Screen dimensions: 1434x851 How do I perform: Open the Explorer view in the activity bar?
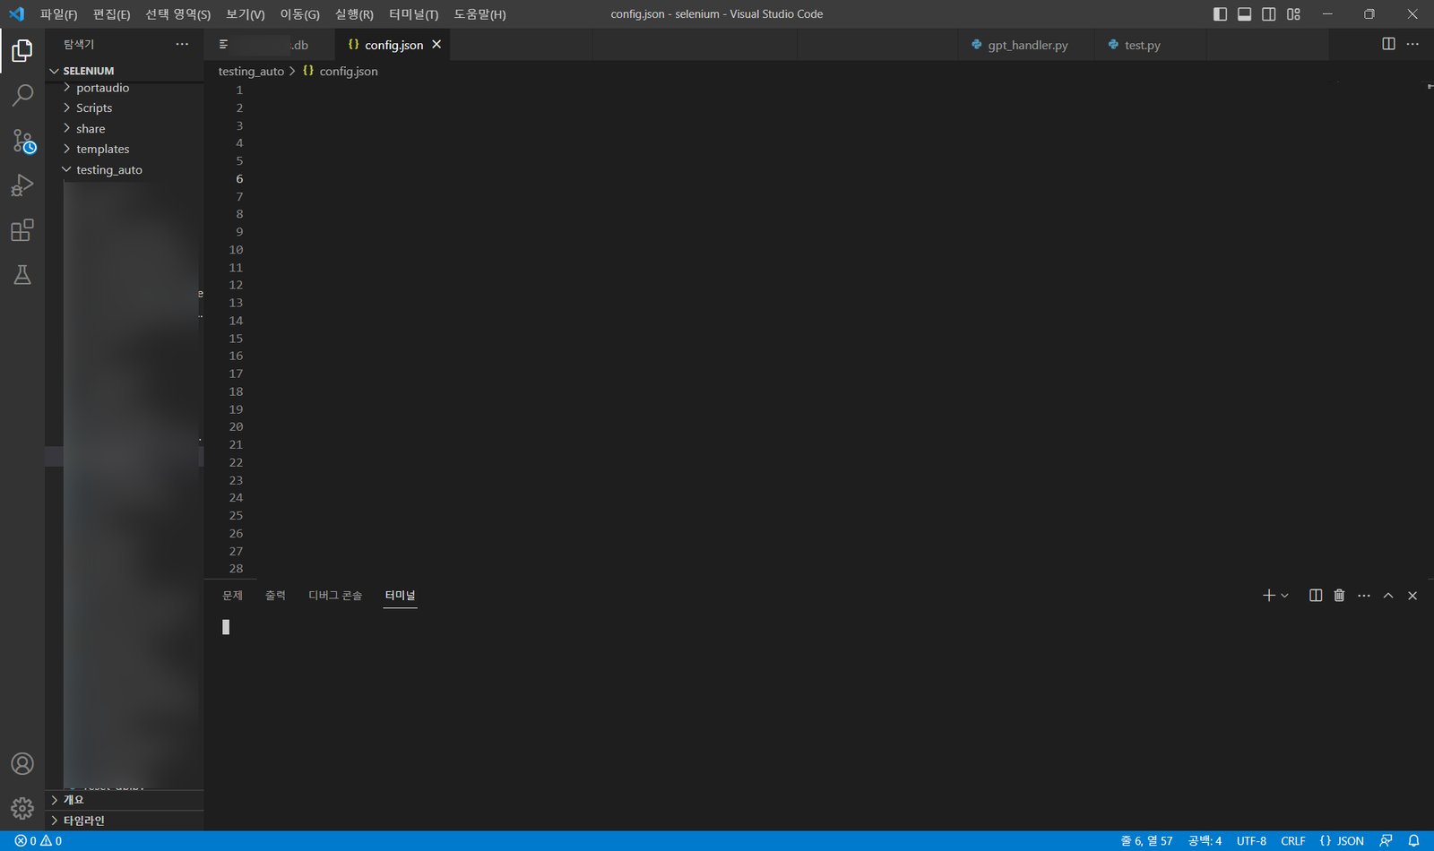point(22,51)
